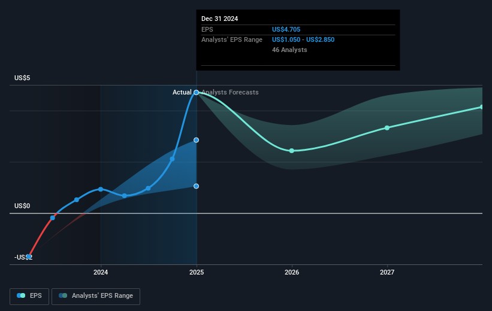Select the upper analyst range marker at 2025
Viewport: 492px width, 311px height.
pyautogui.click(x=196, y=140)
